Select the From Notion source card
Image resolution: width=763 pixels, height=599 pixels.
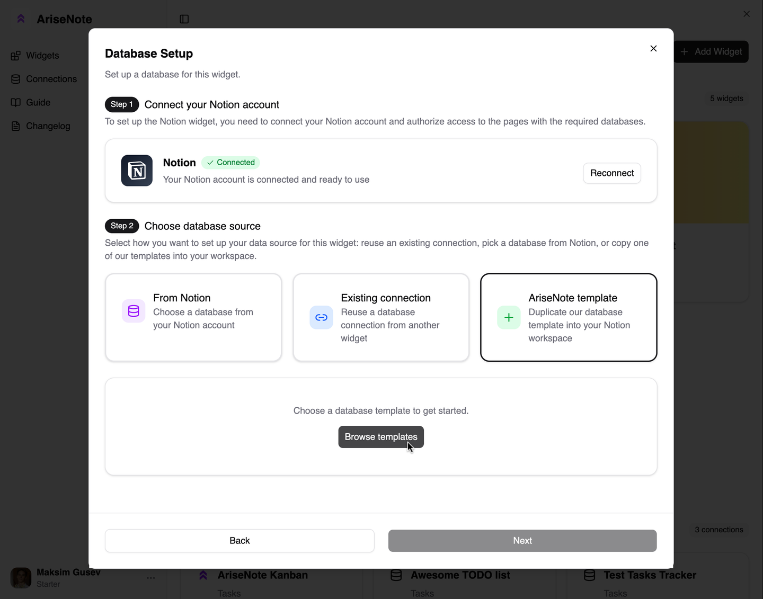click(x=193, y=317)
